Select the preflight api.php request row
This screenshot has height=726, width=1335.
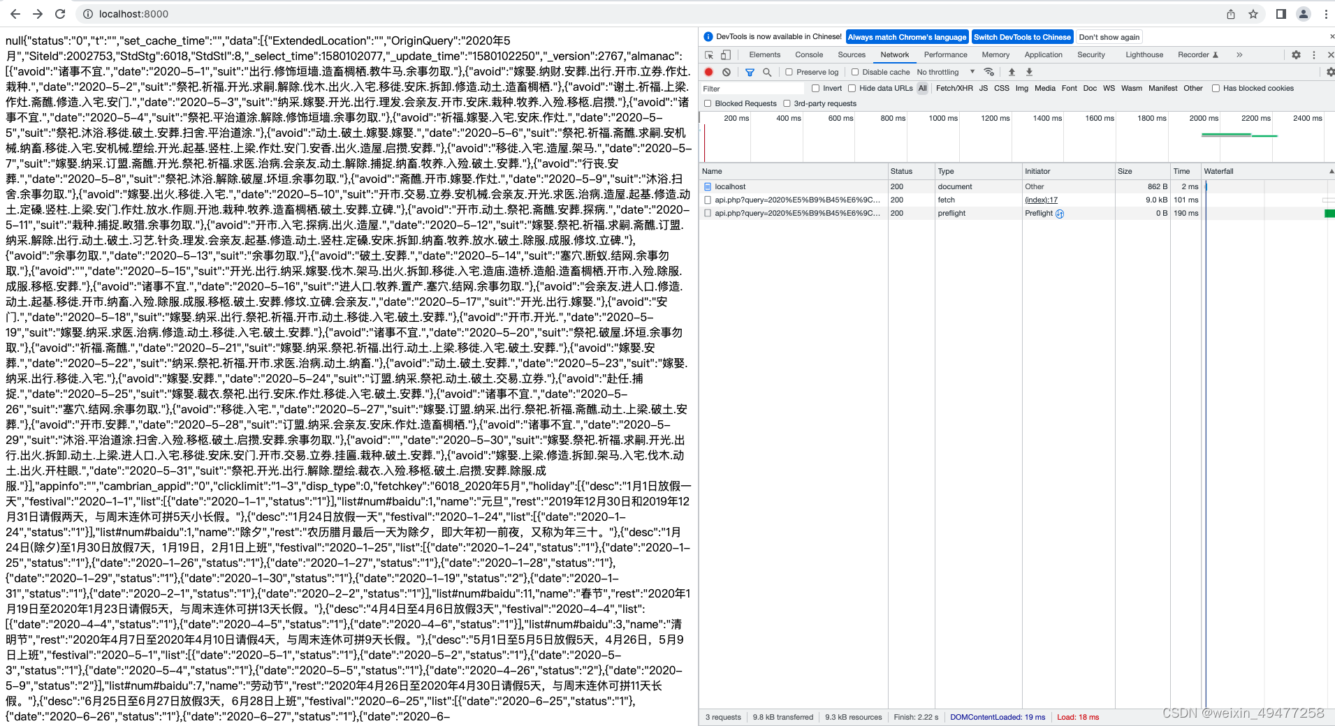(1016, 214)
